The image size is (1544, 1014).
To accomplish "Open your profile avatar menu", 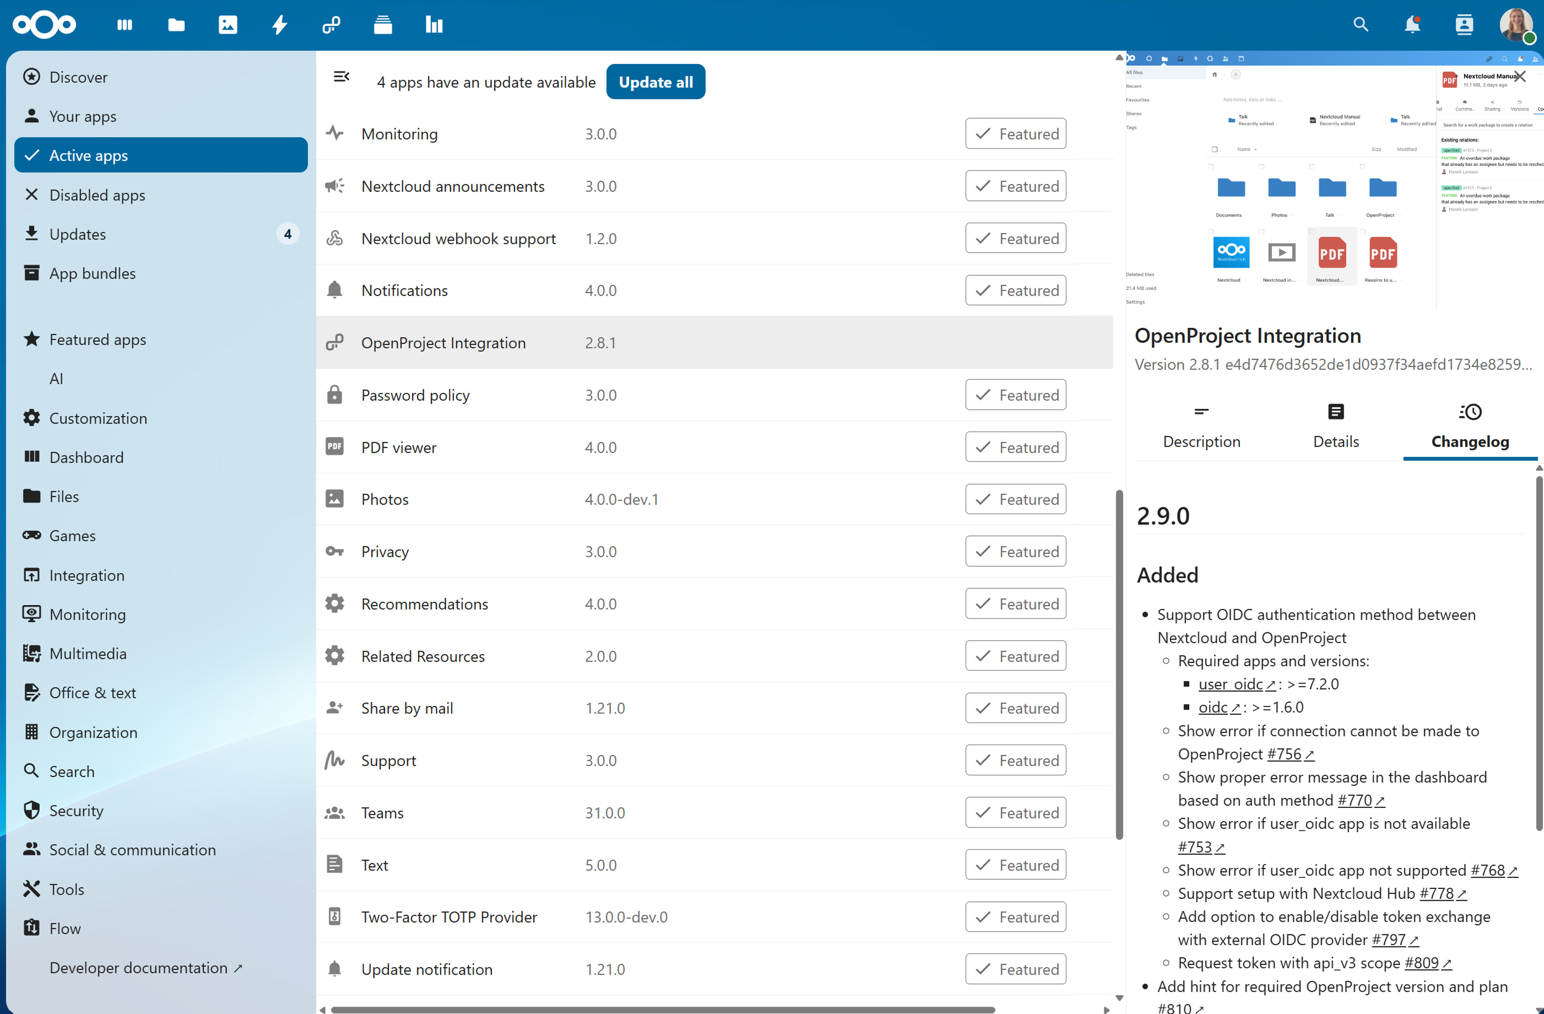I will click(1517, 25).
